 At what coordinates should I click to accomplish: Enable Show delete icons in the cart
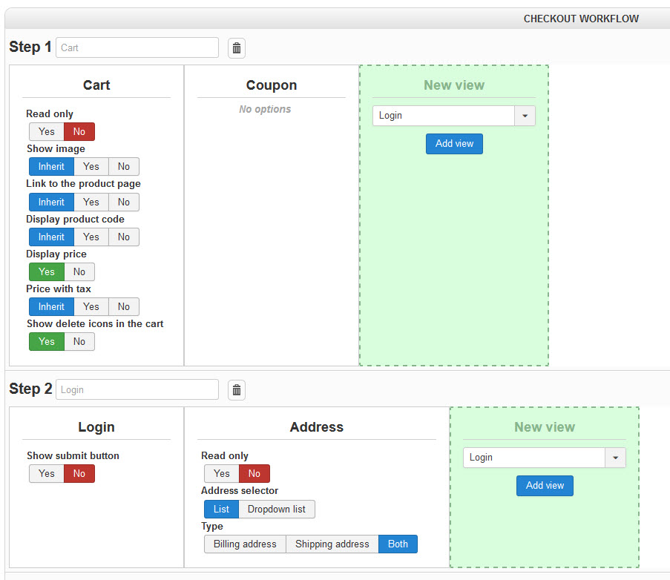pos(47,342)
